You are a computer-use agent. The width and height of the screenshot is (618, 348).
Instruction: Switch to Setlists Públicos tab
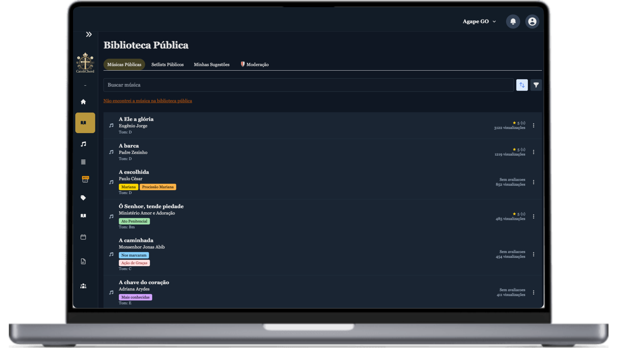167,64
